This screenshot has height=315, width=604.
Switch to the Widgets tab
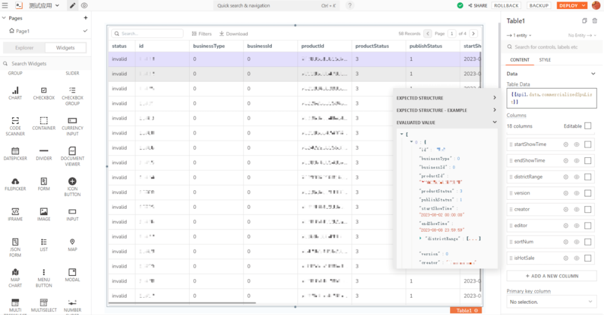[x=65, y=48]
